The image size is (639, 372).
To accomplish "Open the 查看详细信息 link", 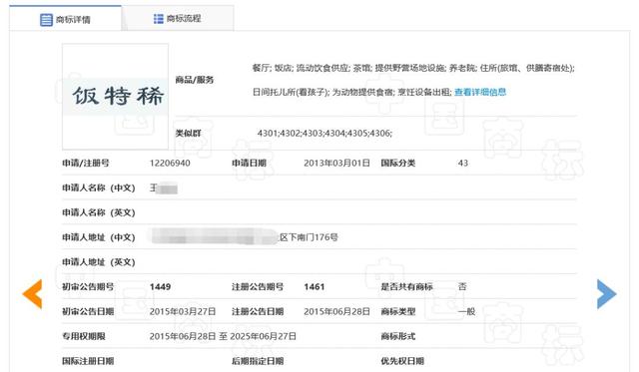I will [480, 92].
